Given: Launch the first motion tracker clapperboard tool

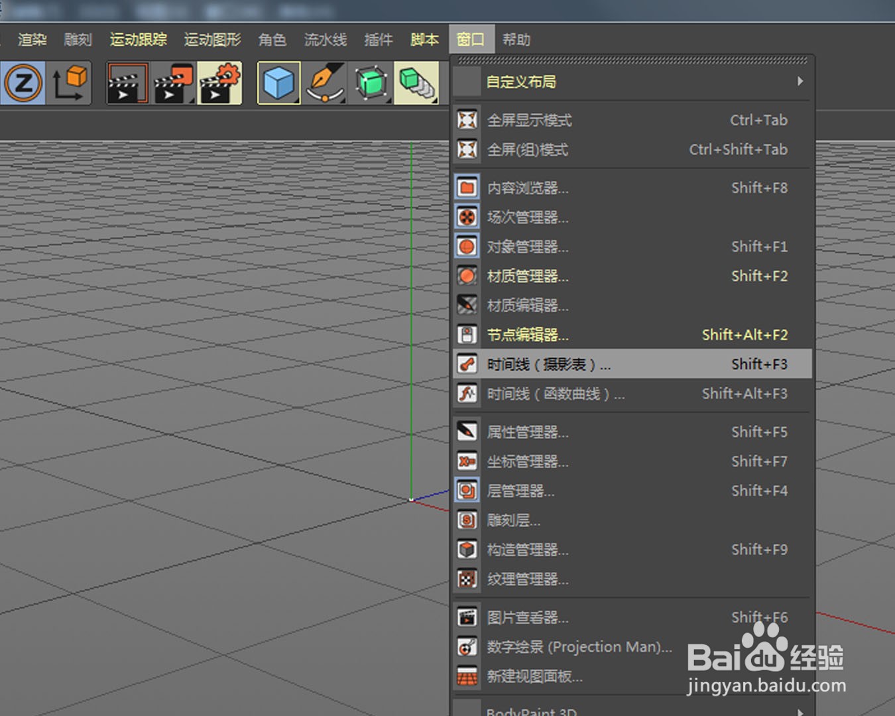Looking at the screenshot, I should tap(127, 82).
